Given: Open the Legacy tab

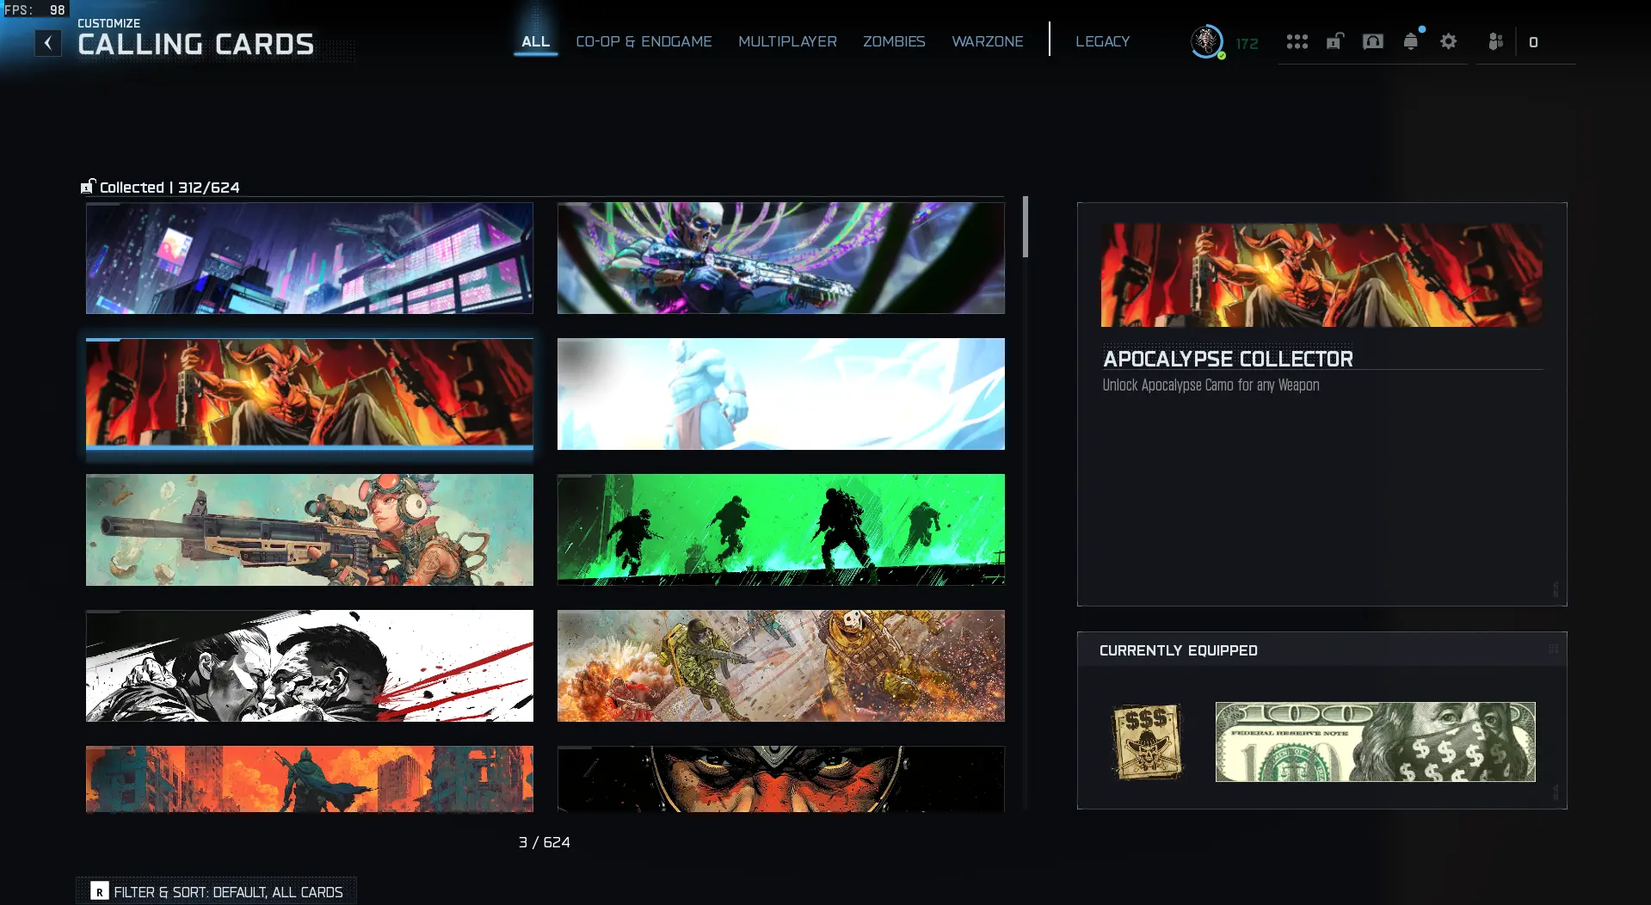Looking at the screenshot, I should [1102, 41].
